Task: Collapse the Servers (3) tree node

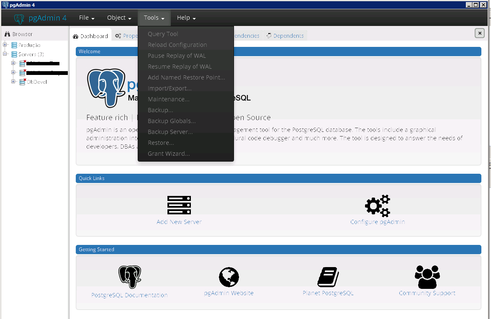Action: (x=5, y=54)
